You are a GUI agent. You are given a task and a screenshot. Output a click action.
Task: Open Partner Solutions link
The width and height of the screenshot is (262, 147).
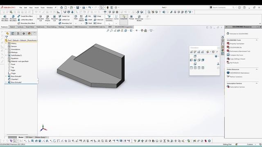[x=236, y=77]
